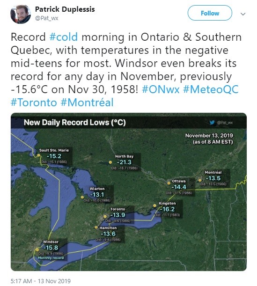Click Patrick Duplessis profile avatar
Screen dimensions: 257x286
21,14
